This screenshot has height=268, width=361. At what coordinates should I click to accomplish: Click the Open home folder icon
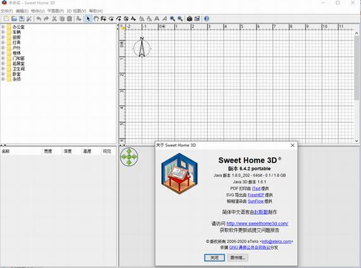point(14,18)
